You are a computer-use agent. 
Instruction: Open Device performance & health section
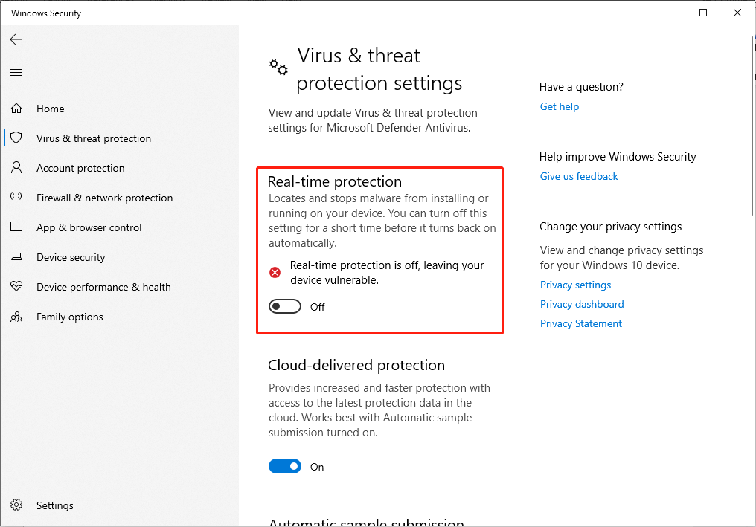[103, 287]
